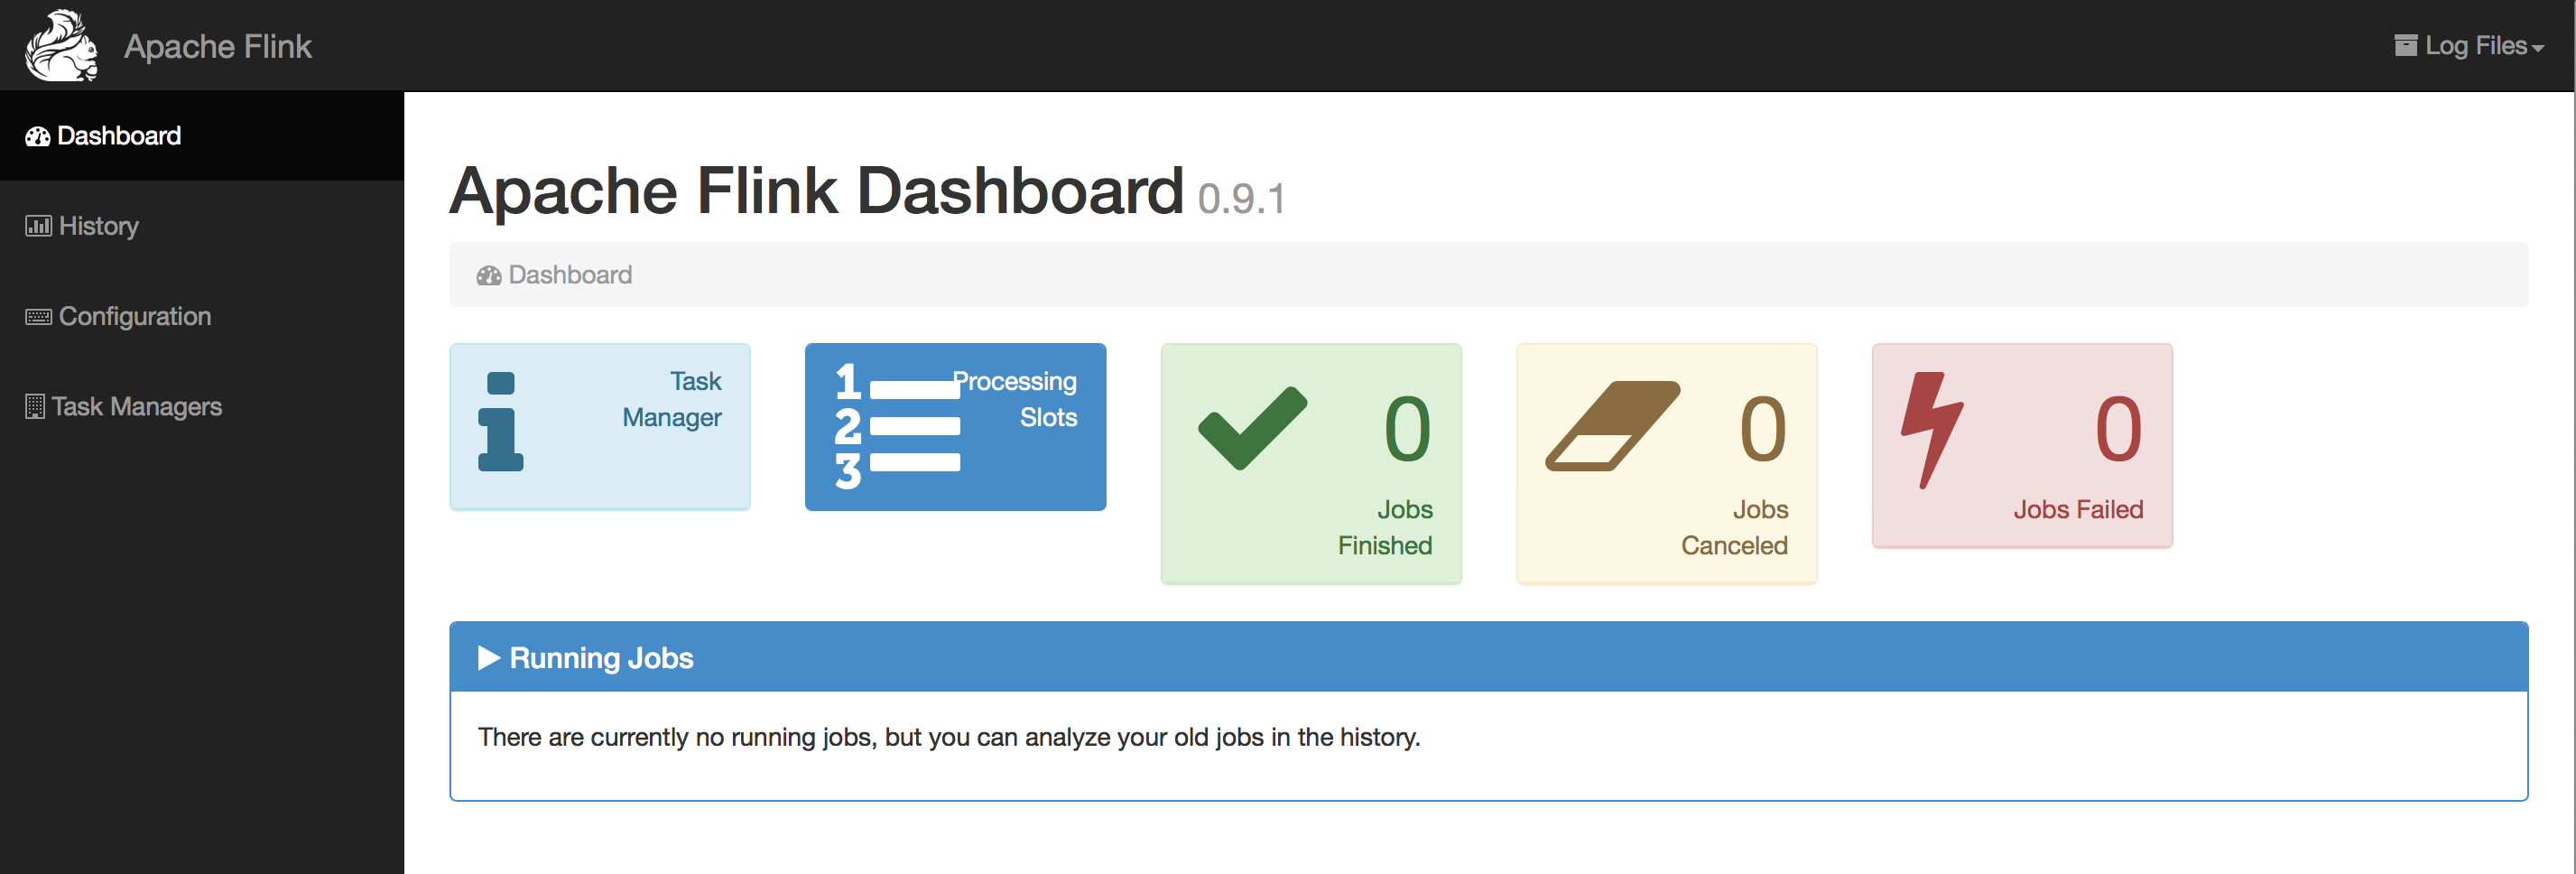Screen dimensions: 2576x874
Task: Click the Jobs Failed count 0
Action: point(2119,429)
